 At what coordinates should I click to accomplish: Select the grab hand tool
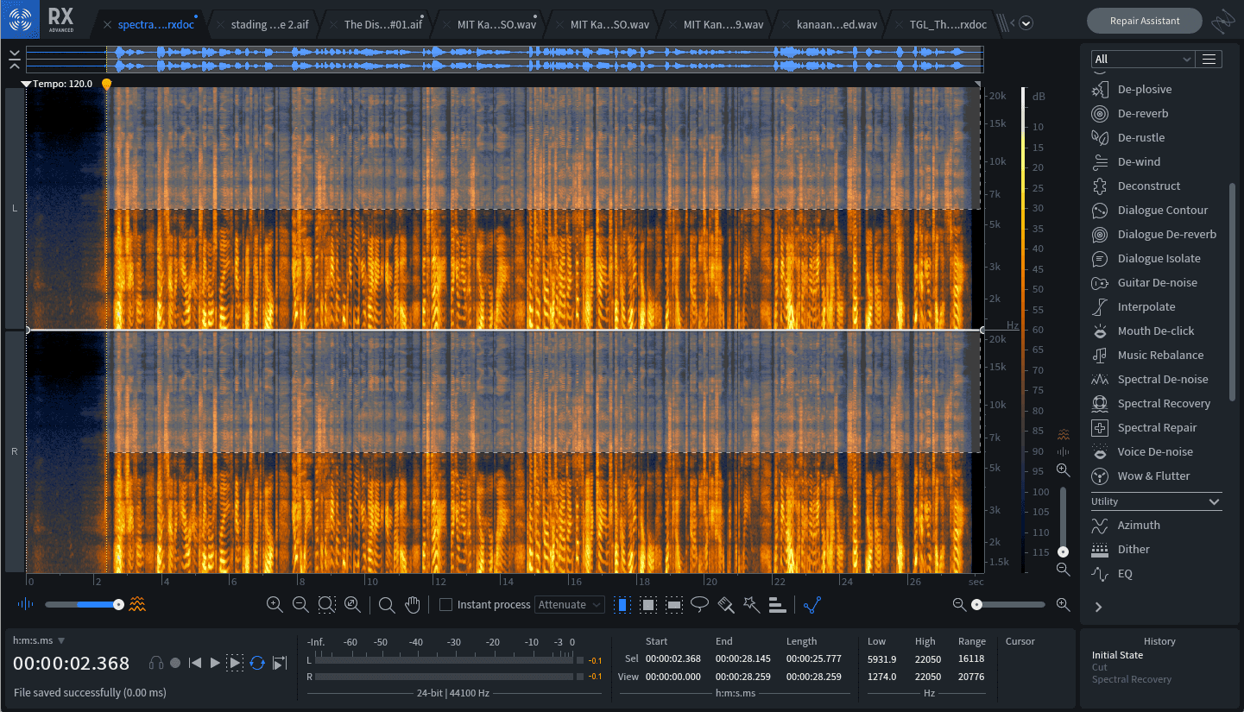coord(413,605)
